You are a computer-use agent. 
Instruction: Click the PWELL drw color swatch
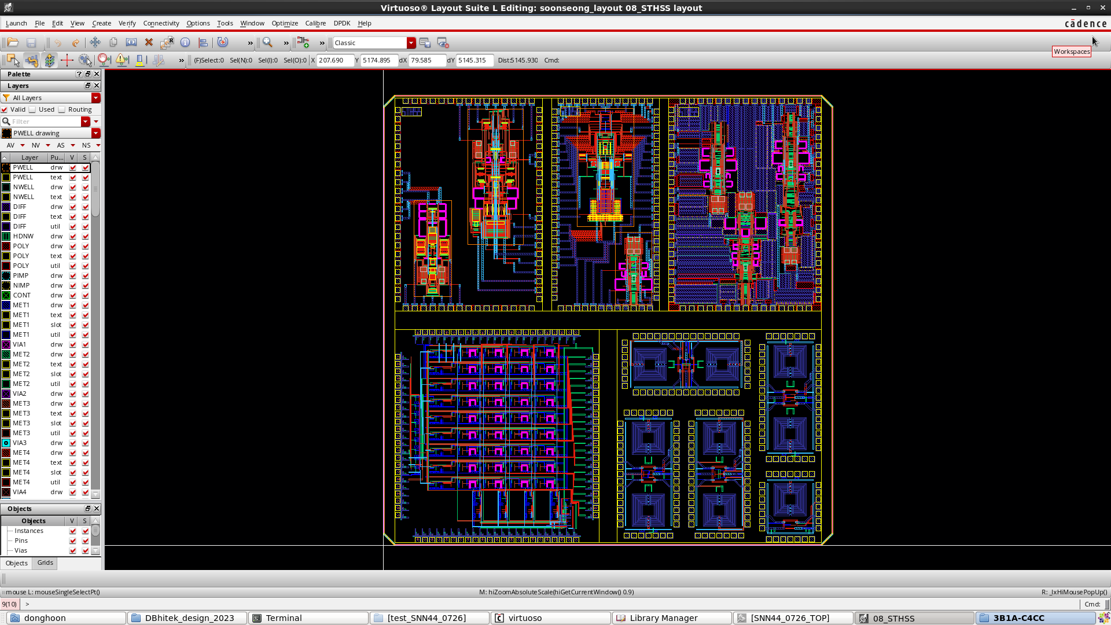click(x=6, y=168)
